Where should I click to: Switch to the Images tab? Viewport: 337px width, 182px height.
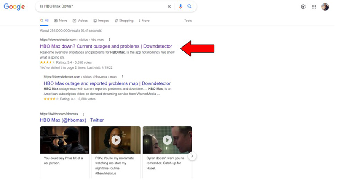click(x=101, y=21)
